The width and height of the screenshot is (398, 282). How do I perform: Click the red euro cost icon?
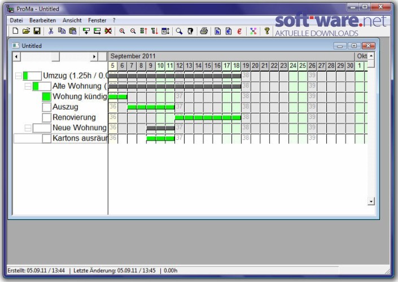(x=239, y=31)
